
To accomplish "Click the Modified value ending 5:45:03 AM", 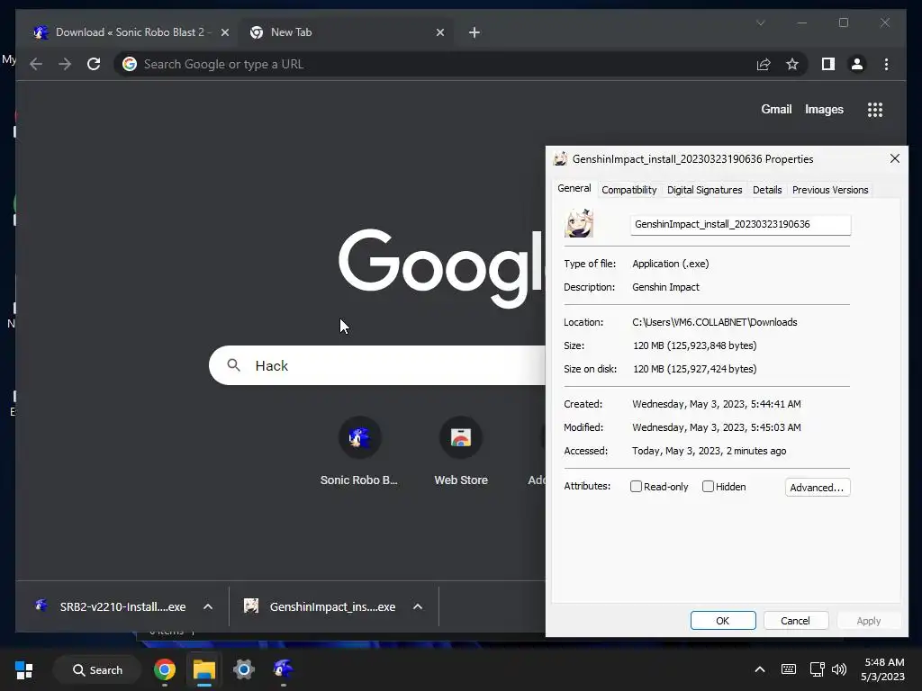I will point(716,427).
